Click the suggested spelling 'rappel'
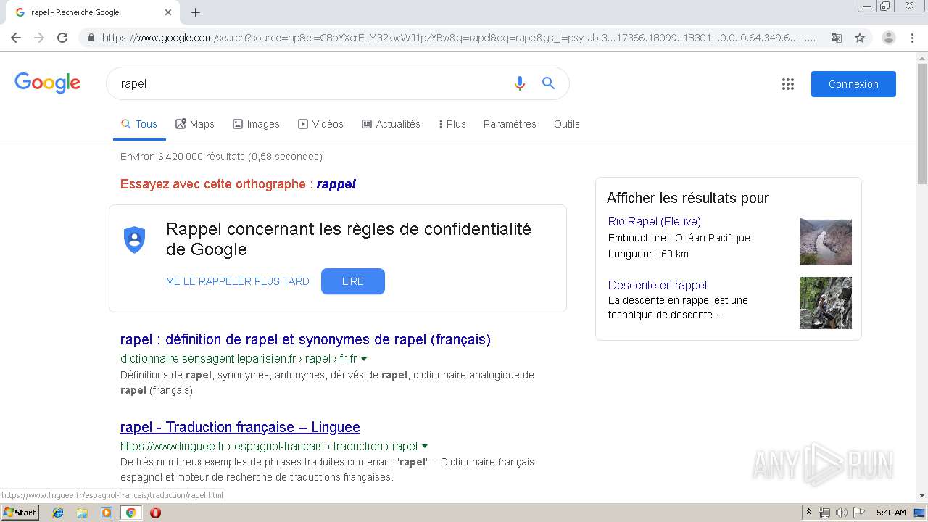The width and height of the screenshot is (928, 522). click(x=336, y=184)
